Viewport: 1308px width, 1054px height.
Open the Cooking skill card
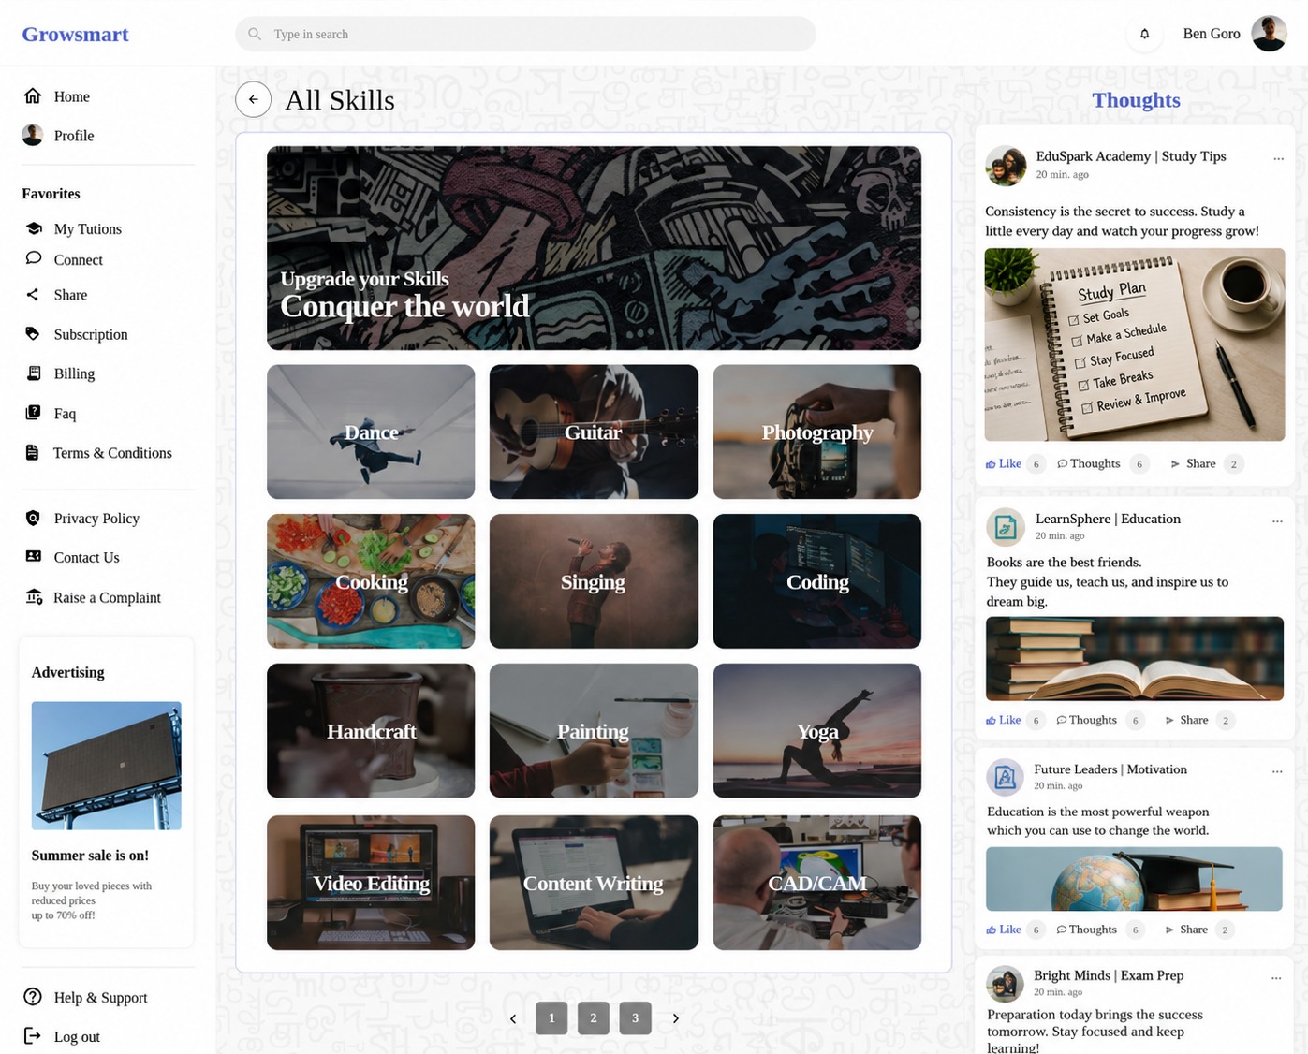pos(371,581)
